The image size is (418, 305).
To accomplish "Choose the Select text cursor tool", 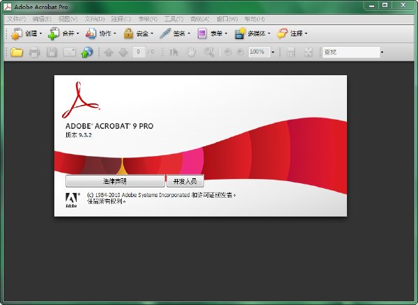I will pyautogui.click(x=173, y=52).
